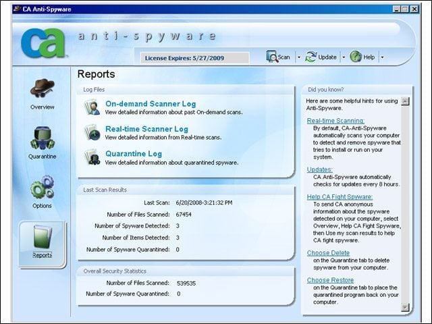Expand the Update dropdown arrow

pyautogui.click(x=344, y=57)
